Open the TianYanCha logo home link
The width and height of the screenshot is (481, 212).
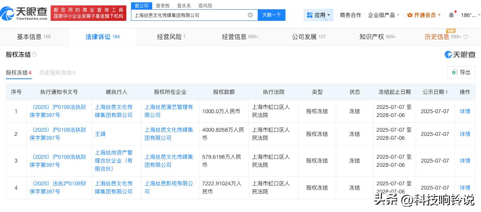24,14
